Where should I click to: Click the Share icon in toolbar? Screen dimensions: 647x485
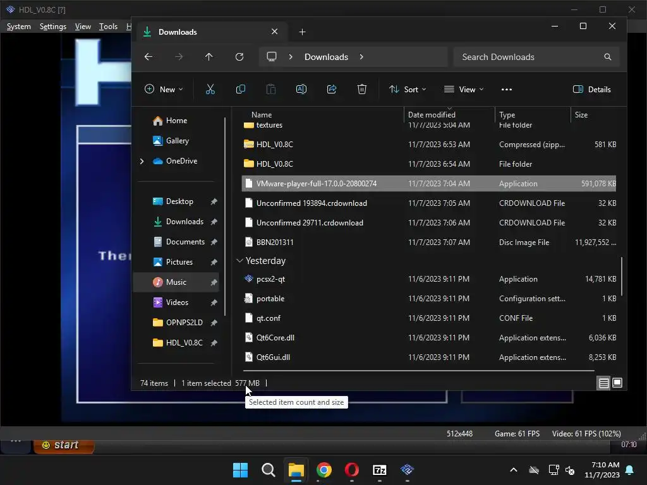point(332,89)
